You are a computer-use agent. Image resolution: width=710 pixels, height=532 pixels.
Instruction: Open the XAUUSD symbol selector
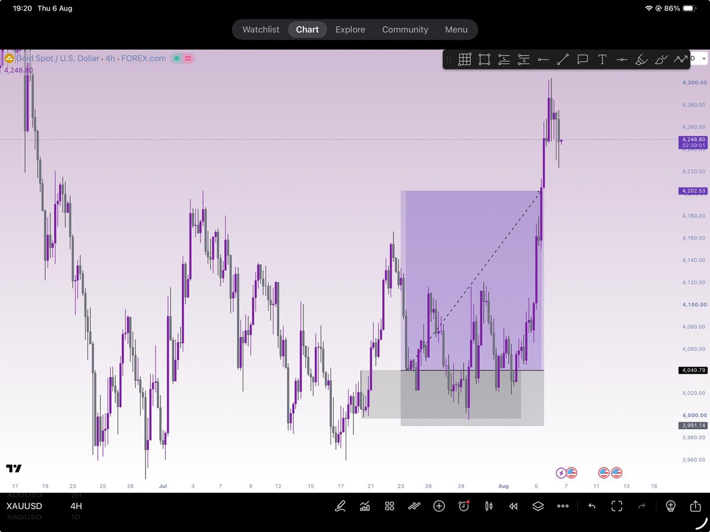(x=24, y=506)
